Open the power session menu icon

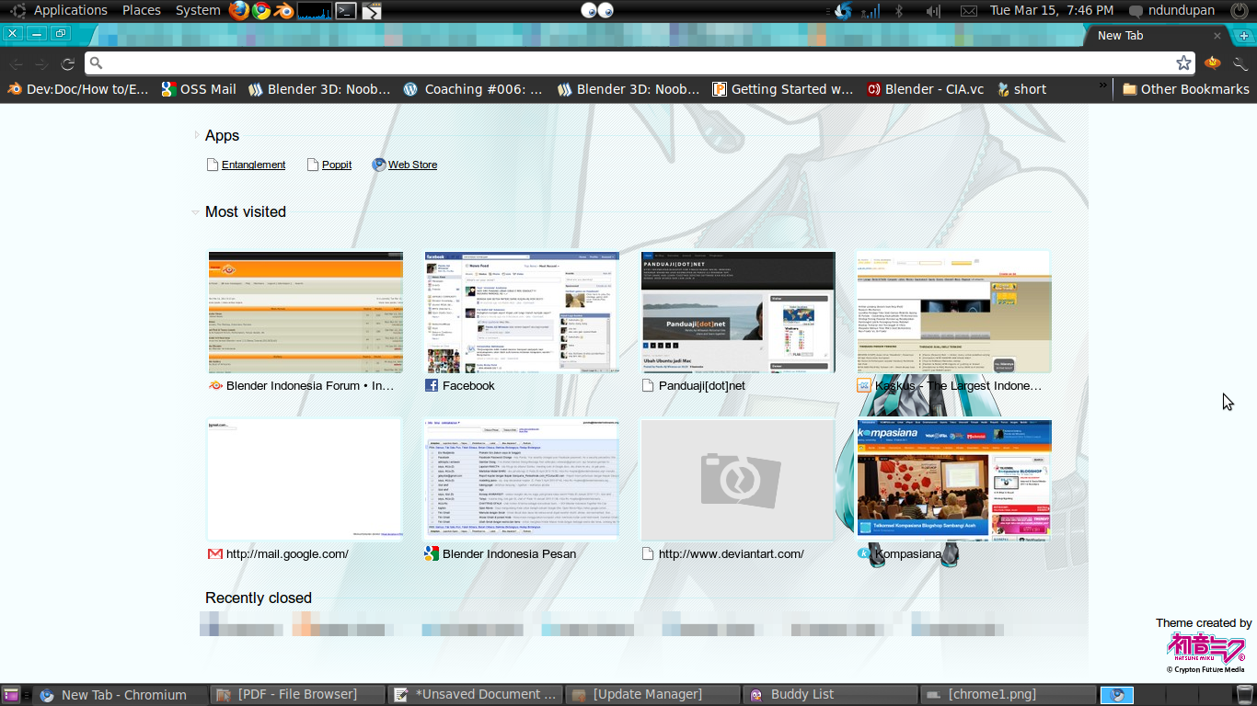click(1238, 11)
